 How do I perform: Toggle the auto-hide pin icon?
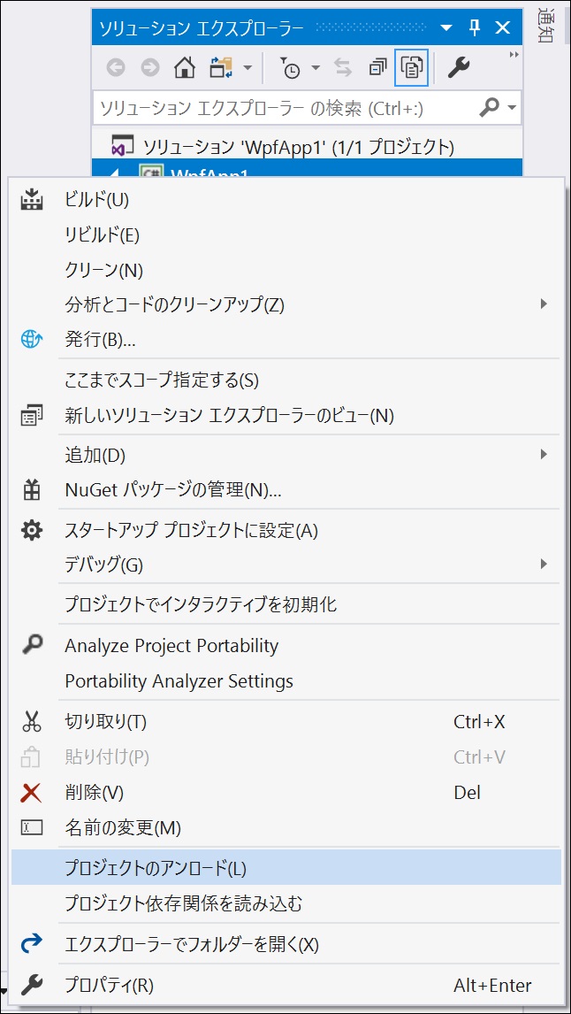click(474, 27)
